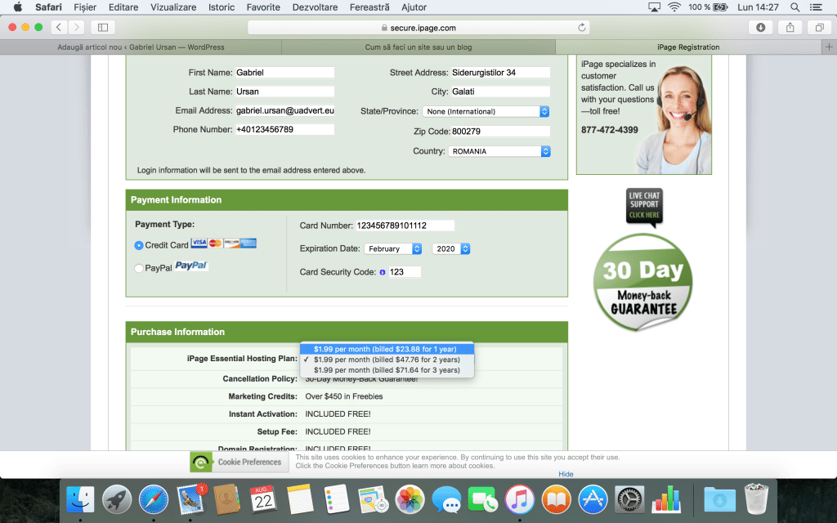Open Notes from the Dock

pyautogui.click(x=300, y=501)
